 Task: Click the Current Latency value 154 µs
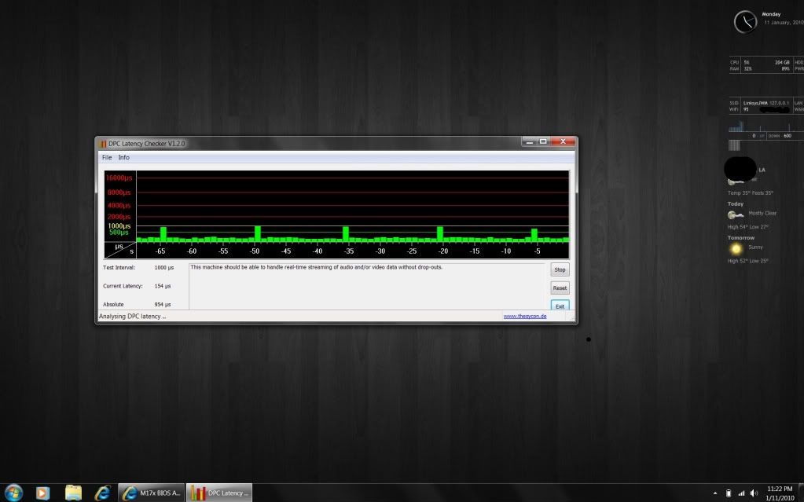163,286
